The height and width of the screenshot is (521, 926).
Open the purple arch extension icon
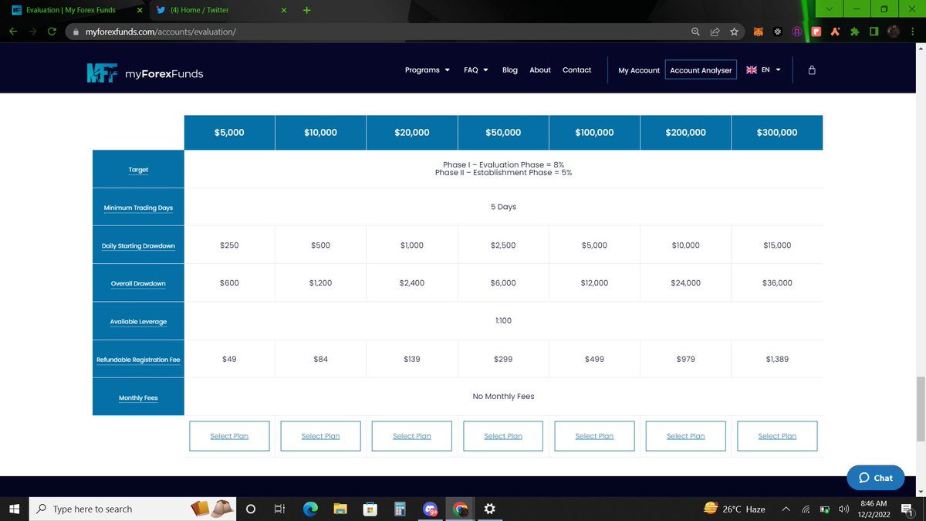[x=796, y=32]
